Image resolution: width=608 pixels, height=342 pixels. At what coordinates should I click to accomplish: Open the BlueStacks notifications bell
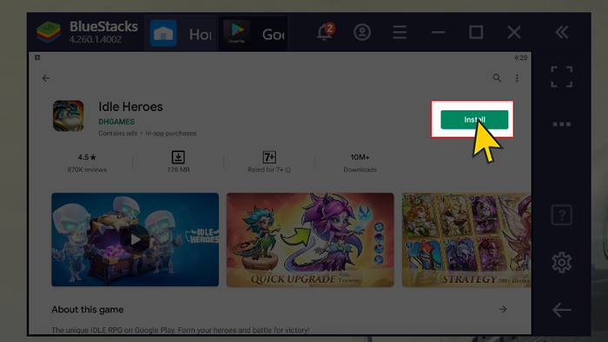coord(325,32)
